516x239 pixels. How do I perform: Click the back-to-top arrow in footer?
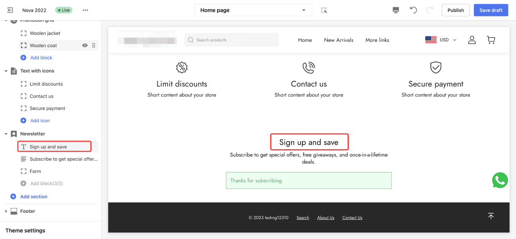491,216
